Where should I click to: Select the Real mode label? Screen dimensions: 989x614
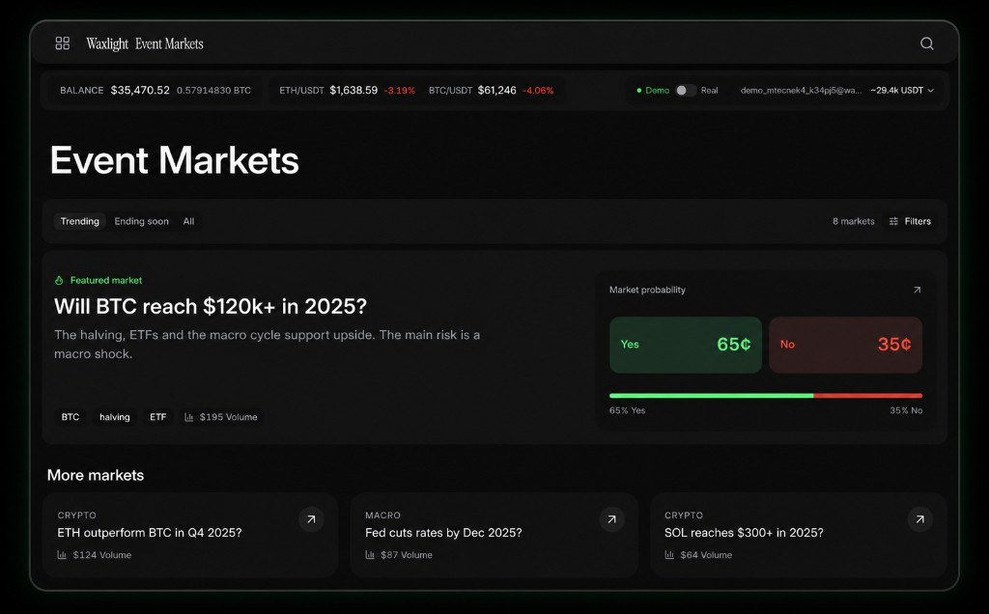click(710, 90)
